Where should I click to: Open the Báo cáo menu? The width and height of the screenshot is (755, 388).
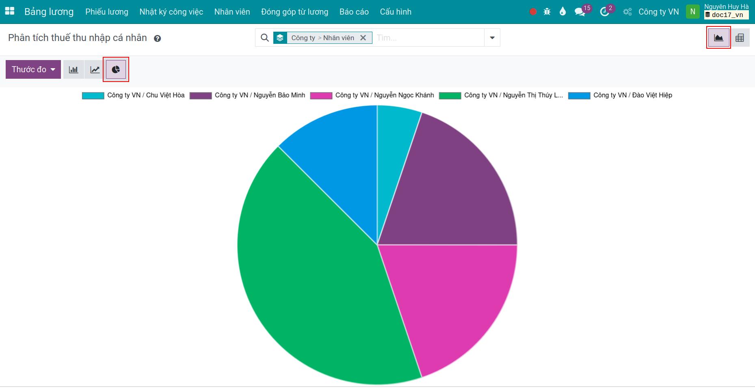pos(354,12)
